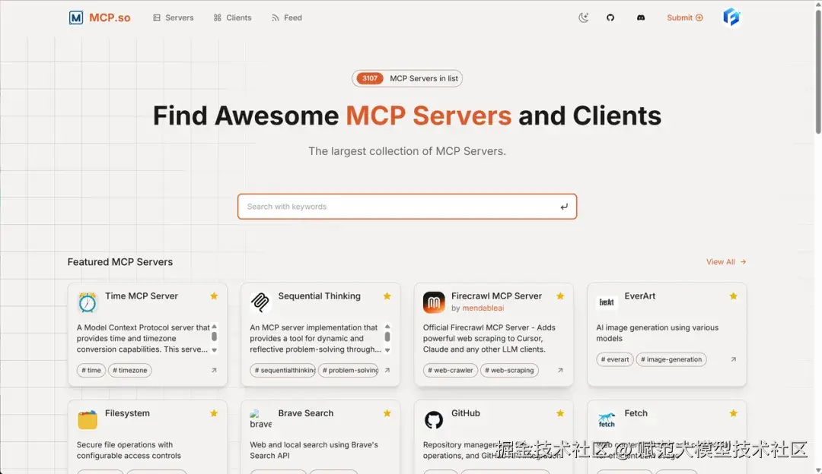
Task: Open the EverArt logo icon
Action: (607, 302)
